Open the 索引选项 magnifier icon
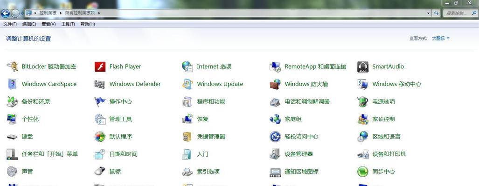 [x=187, y=172]
